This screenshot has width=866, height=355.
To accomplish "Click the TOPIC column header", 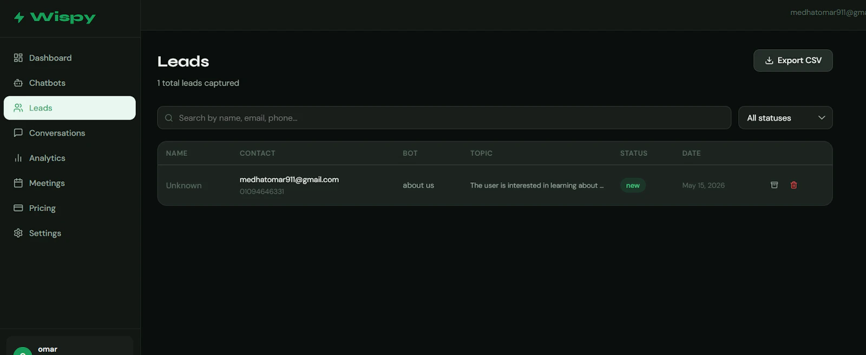I will point(481,153).
